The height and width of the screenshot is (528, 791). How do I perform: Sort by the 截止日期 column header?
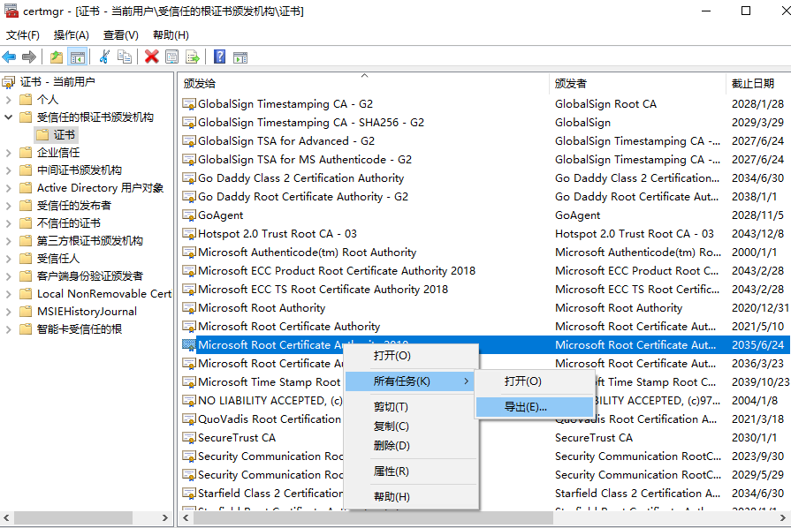758,84
